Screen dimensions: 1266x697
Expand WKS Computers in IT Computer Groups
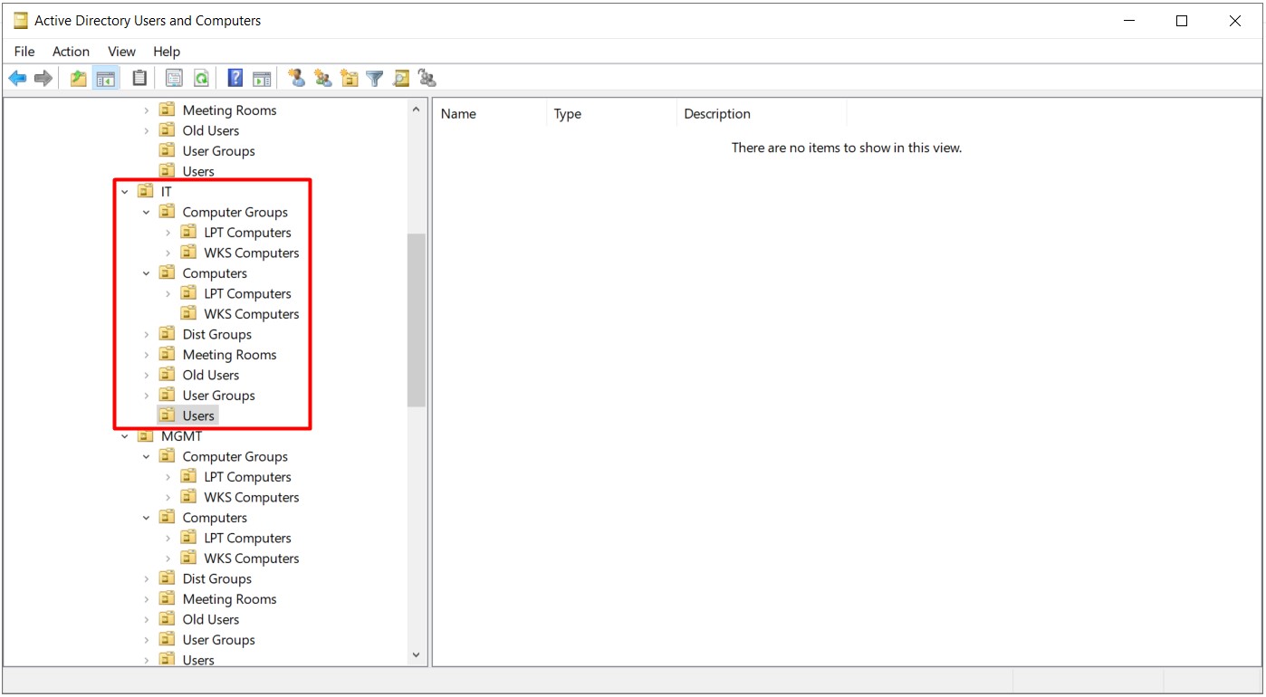(x=168, y=253)
